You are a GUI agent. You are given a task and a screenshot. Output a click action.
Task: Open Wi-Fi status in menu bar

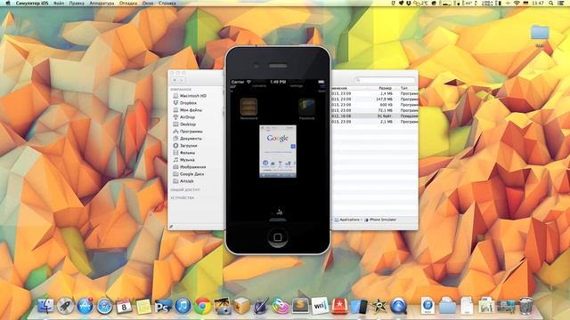(517, 3)
